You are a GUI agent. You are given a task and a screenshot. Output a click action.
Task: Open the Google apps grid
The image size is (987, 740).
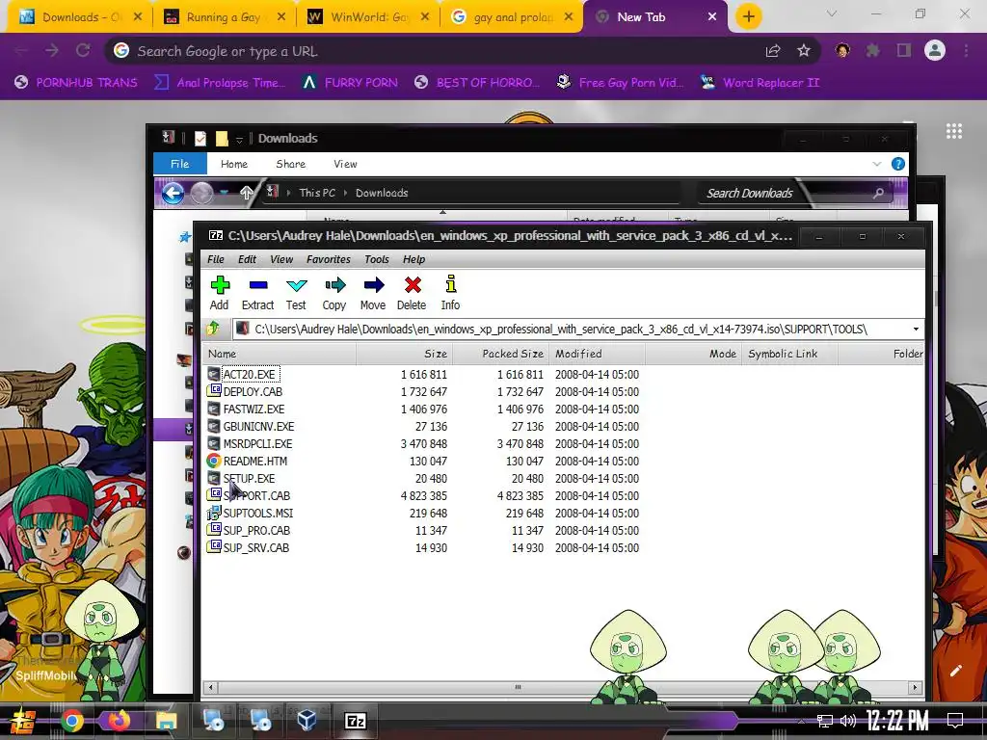954,131
